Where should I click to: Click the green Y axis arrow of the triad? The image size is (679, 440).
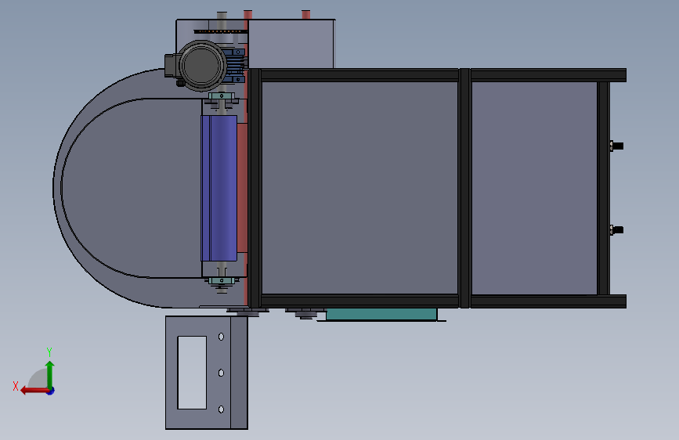50,374
